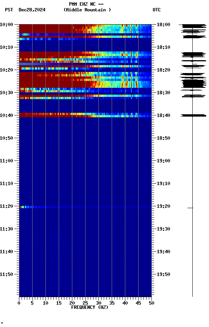209x327 pixels.
Task: Click the 25 Hz frequency tick label
Action: click(85, 303)
